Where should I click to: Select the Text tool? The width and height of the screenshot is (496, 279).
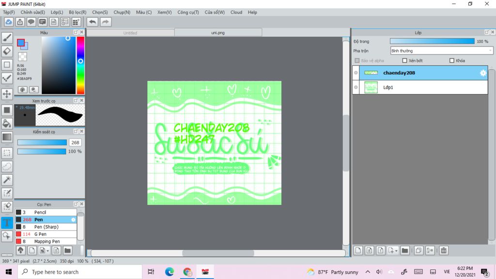click(7, 222)
